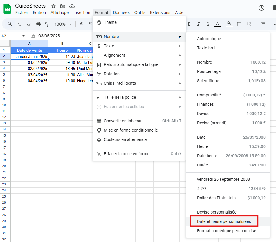Viewport: 276px width, 242px height.
Task: Apply Date heure format
Action: (228, 156)
